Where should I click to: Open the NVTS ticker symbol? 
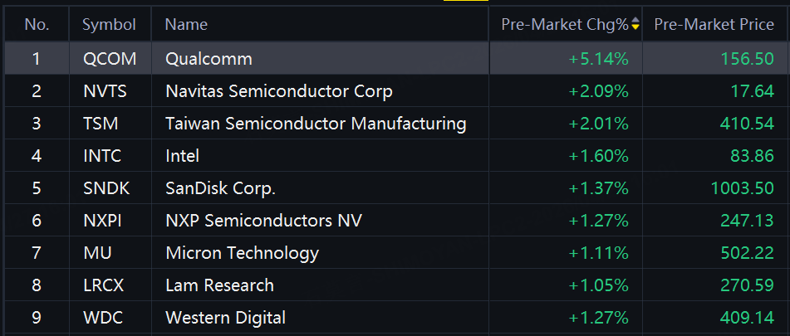(x=105, y=91)
